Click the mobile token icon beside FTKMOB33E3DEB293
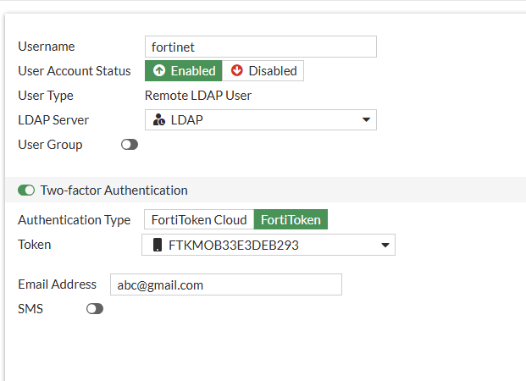 tap(157, 246)
